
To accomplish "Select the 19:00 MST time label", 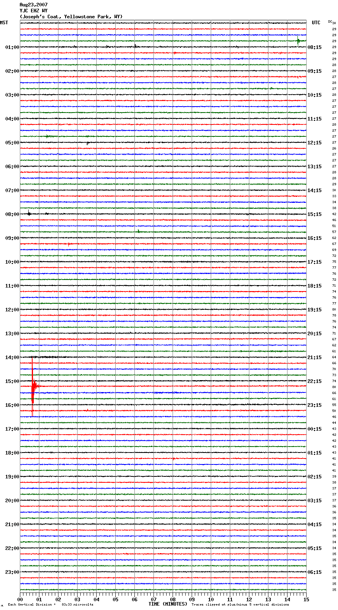I will (12, 477).
